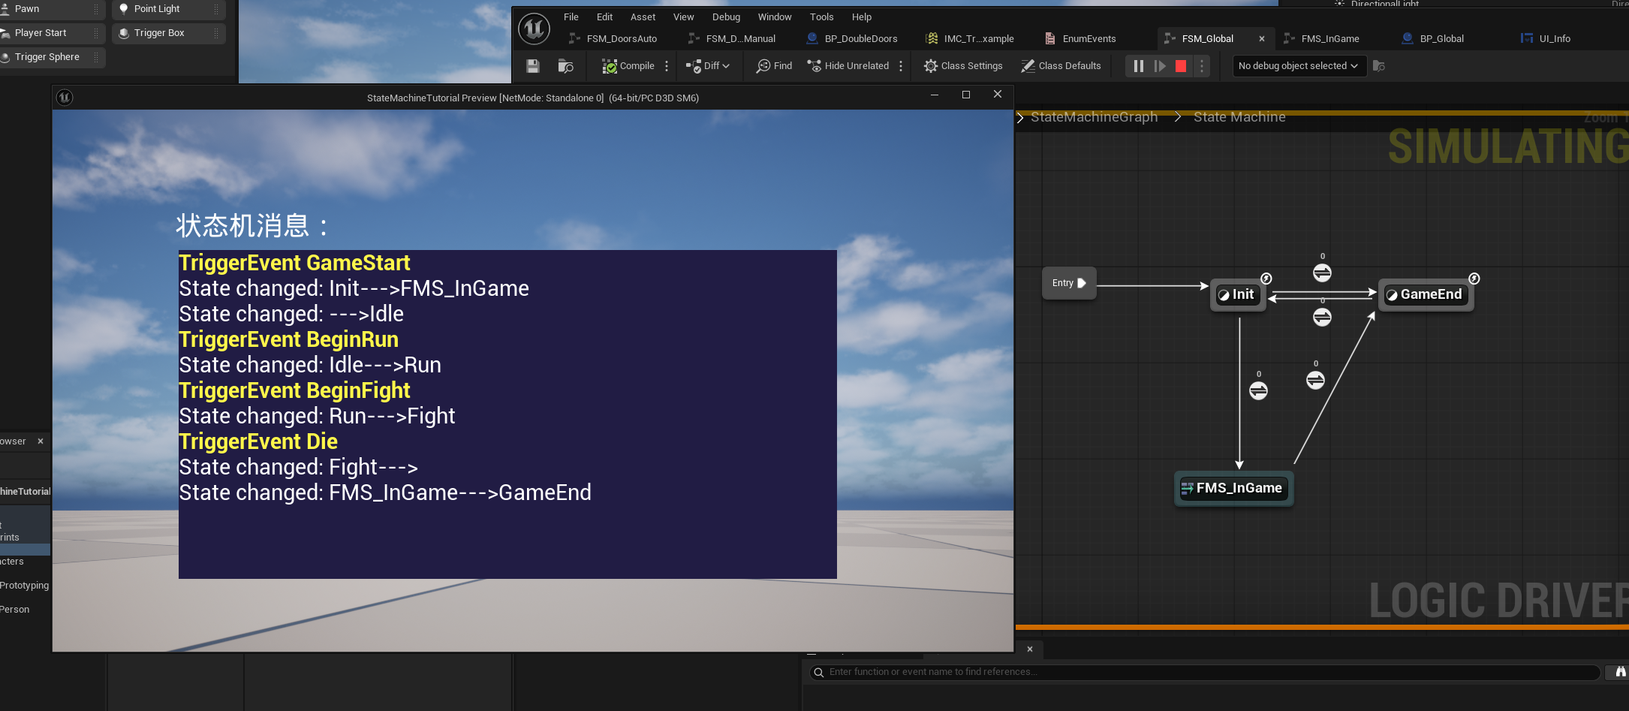Pause the simulation
Screen dimensions: 1629x711
[1138, 66]
